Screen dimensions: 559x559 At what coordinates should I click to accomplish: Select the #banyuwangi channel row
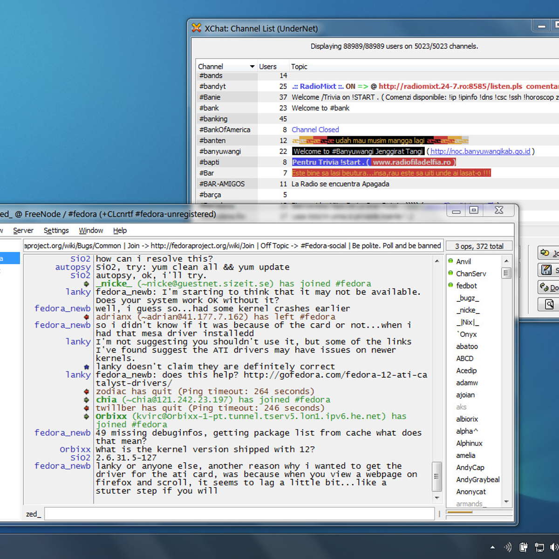tap(377, 151)
